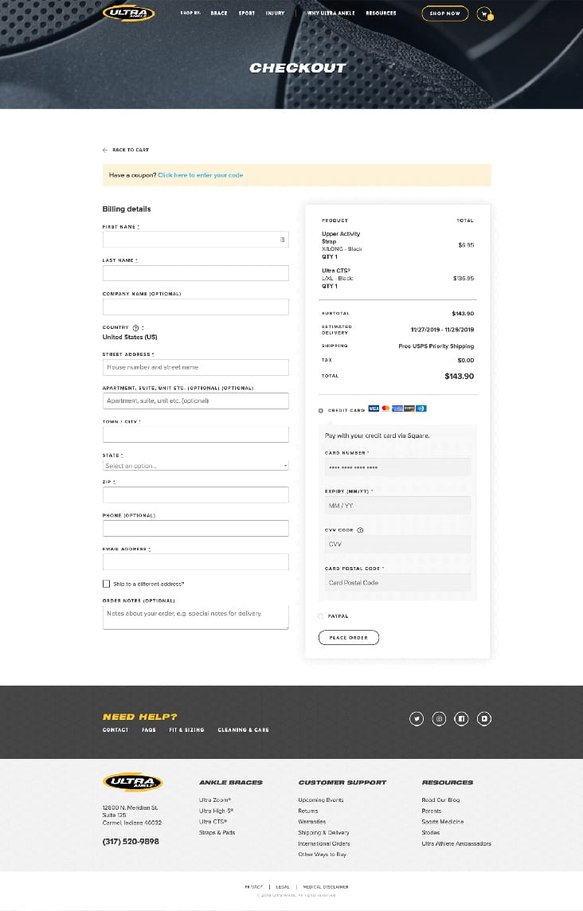
Task: Open Read Our Blog link
Action: pos(440,800)
